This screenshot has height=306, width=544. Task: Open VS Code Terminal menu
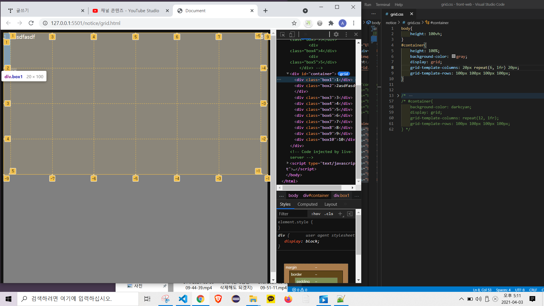(383, 5)
